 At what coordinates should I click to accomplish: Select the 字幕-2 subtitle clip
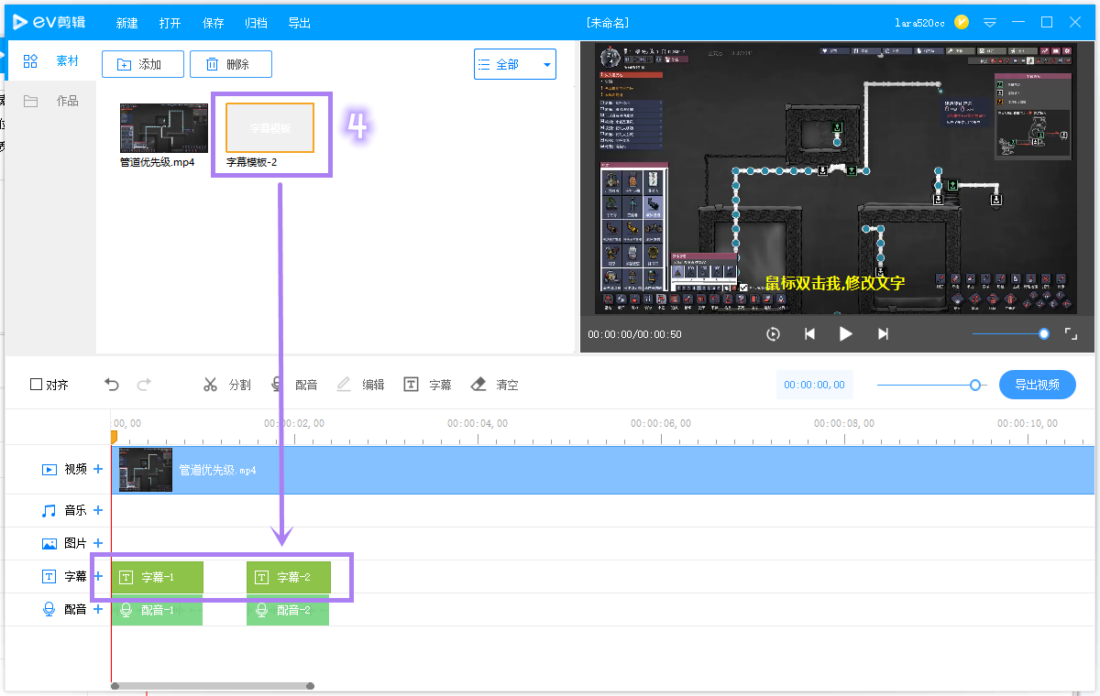(x=289, y=577)
